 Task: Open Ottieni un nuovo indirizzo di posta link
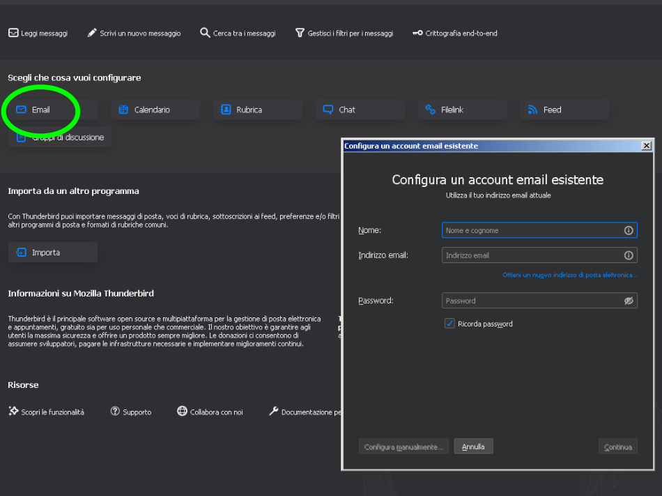(569, 275)
